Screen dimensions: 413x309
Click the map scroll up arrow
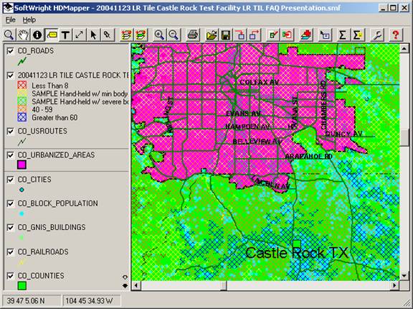coord(404,49)
